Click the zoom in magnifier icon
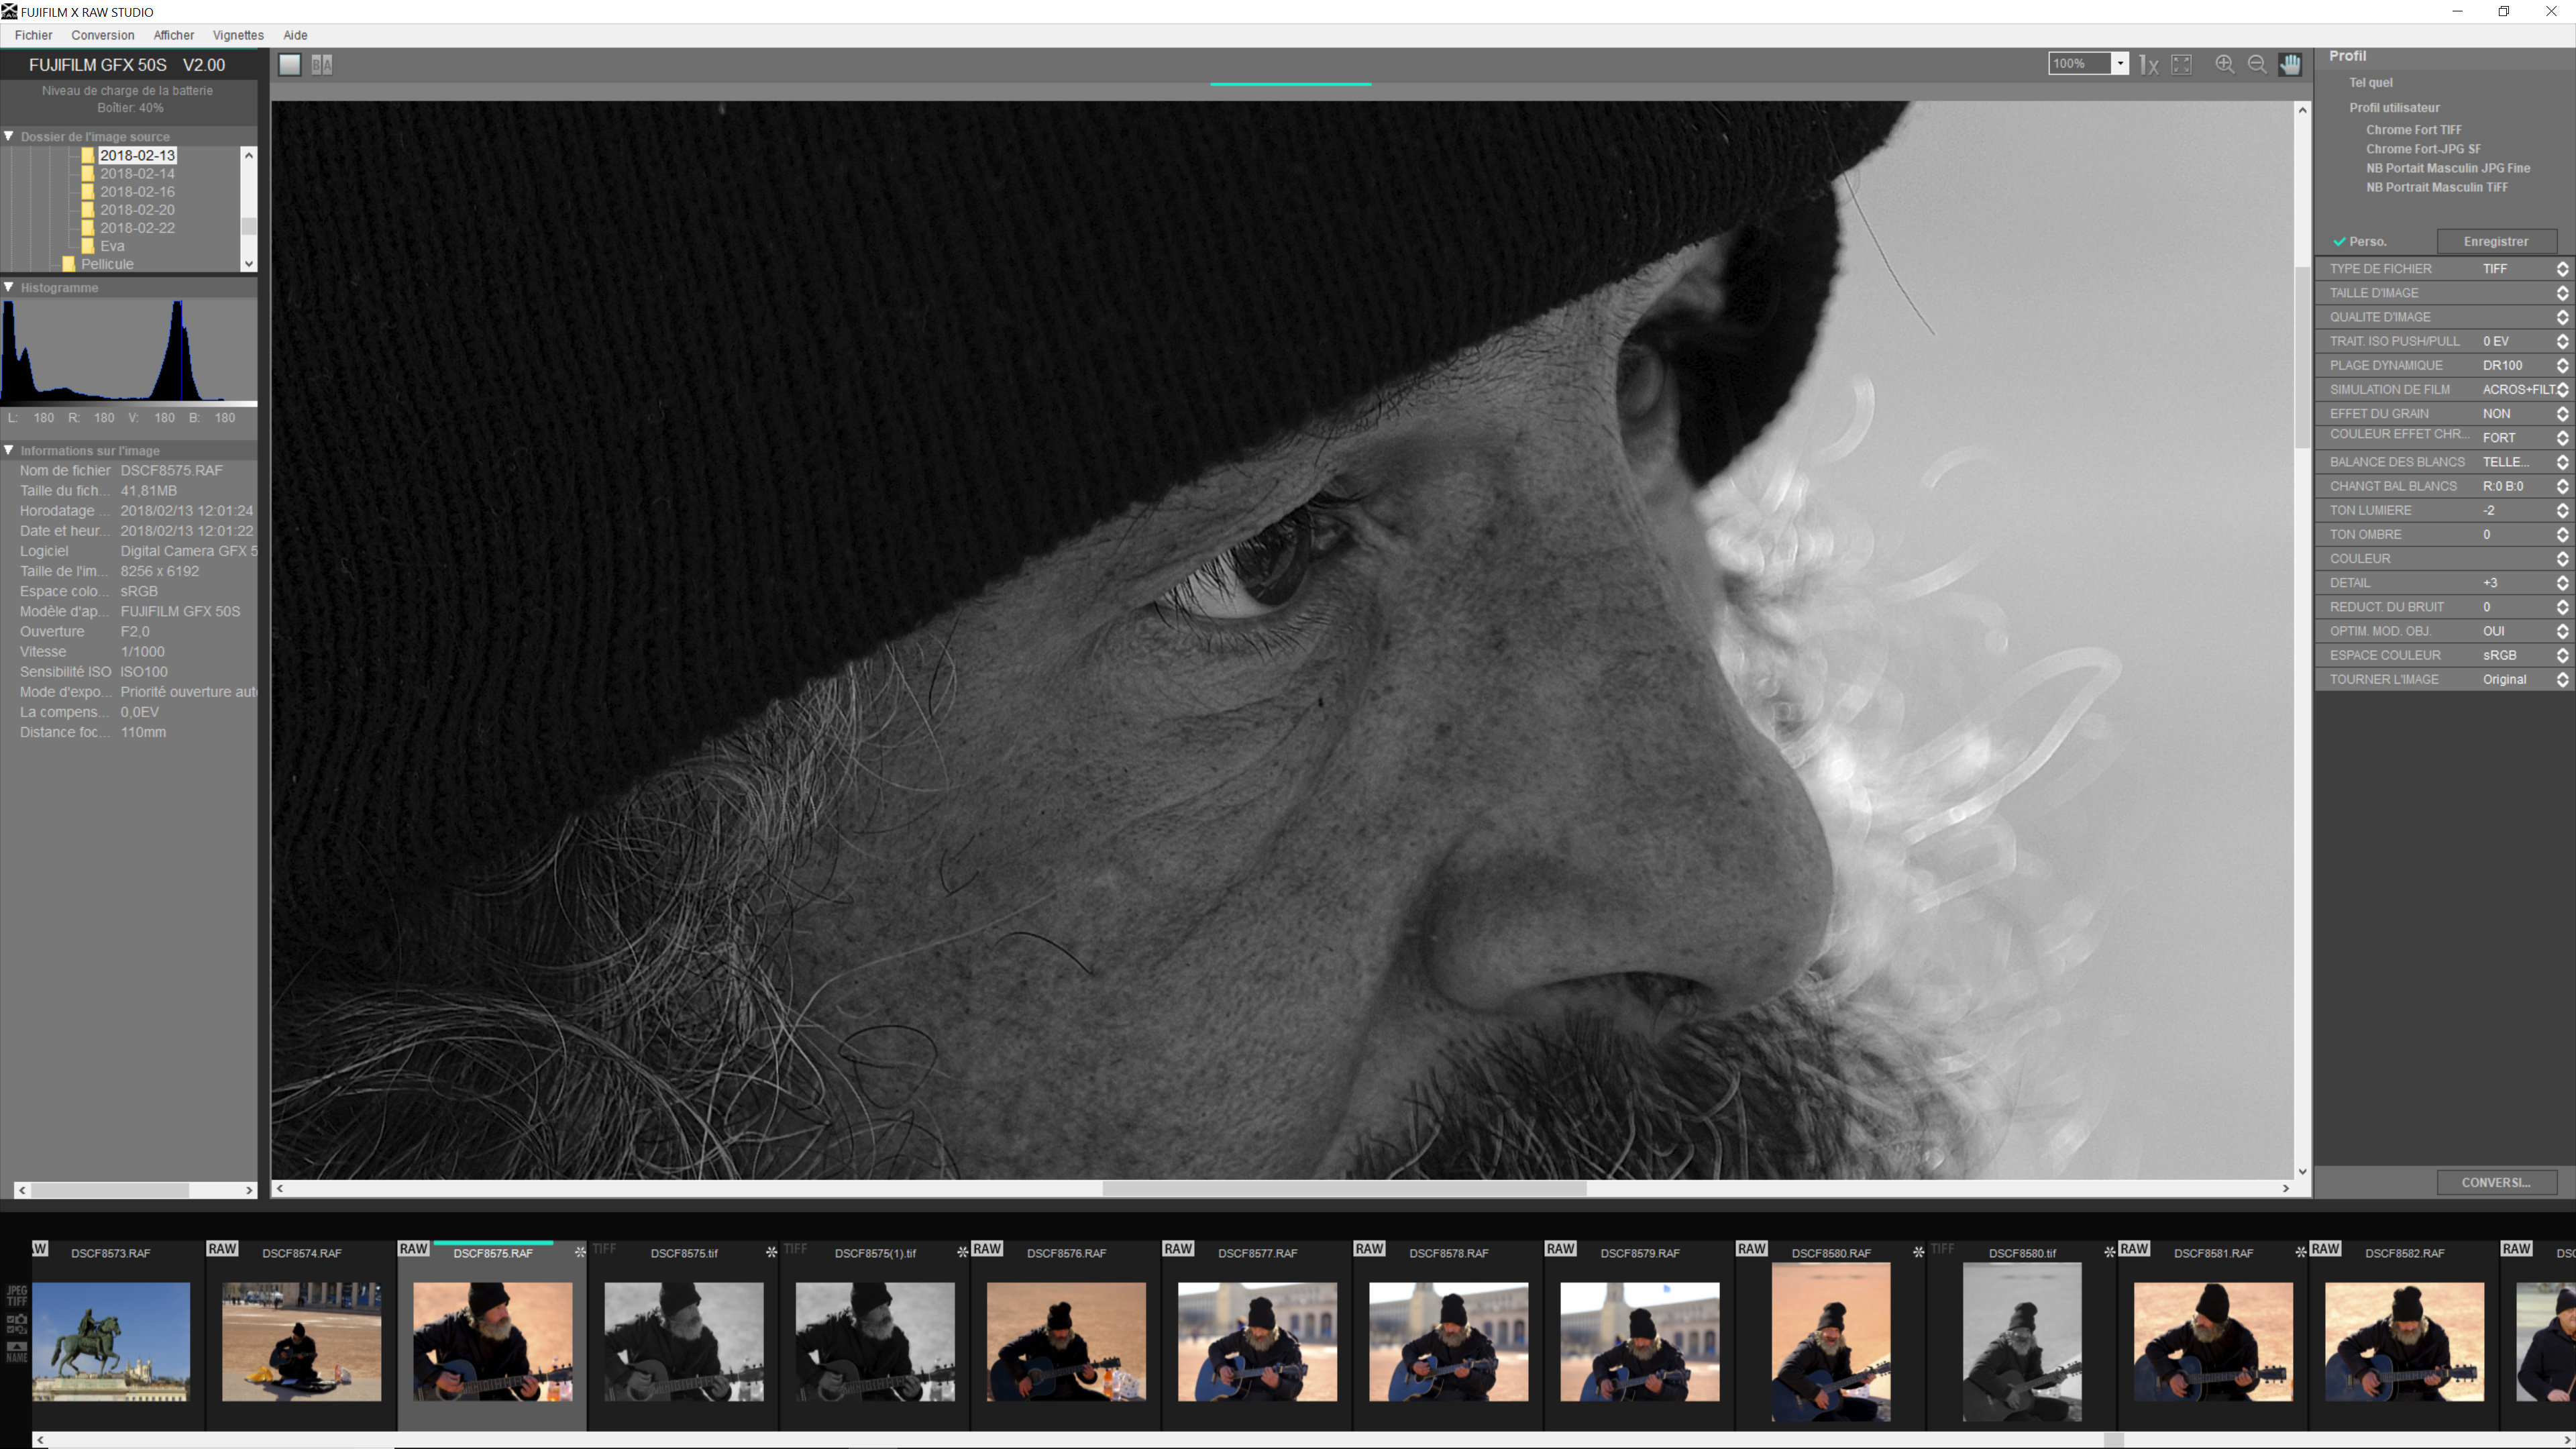This screenshot has width=2576, height=1449. point(2224,64)
